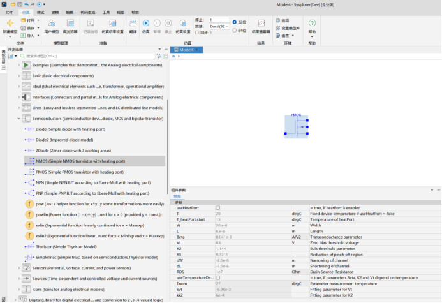This screenshot has height=303, width=442.
Task: Expand the Basic electrical components node
Action: pos(19,76)
